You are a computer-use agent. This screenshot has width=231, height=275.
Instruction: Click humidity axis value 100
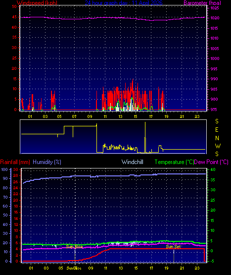coord(4,169)
